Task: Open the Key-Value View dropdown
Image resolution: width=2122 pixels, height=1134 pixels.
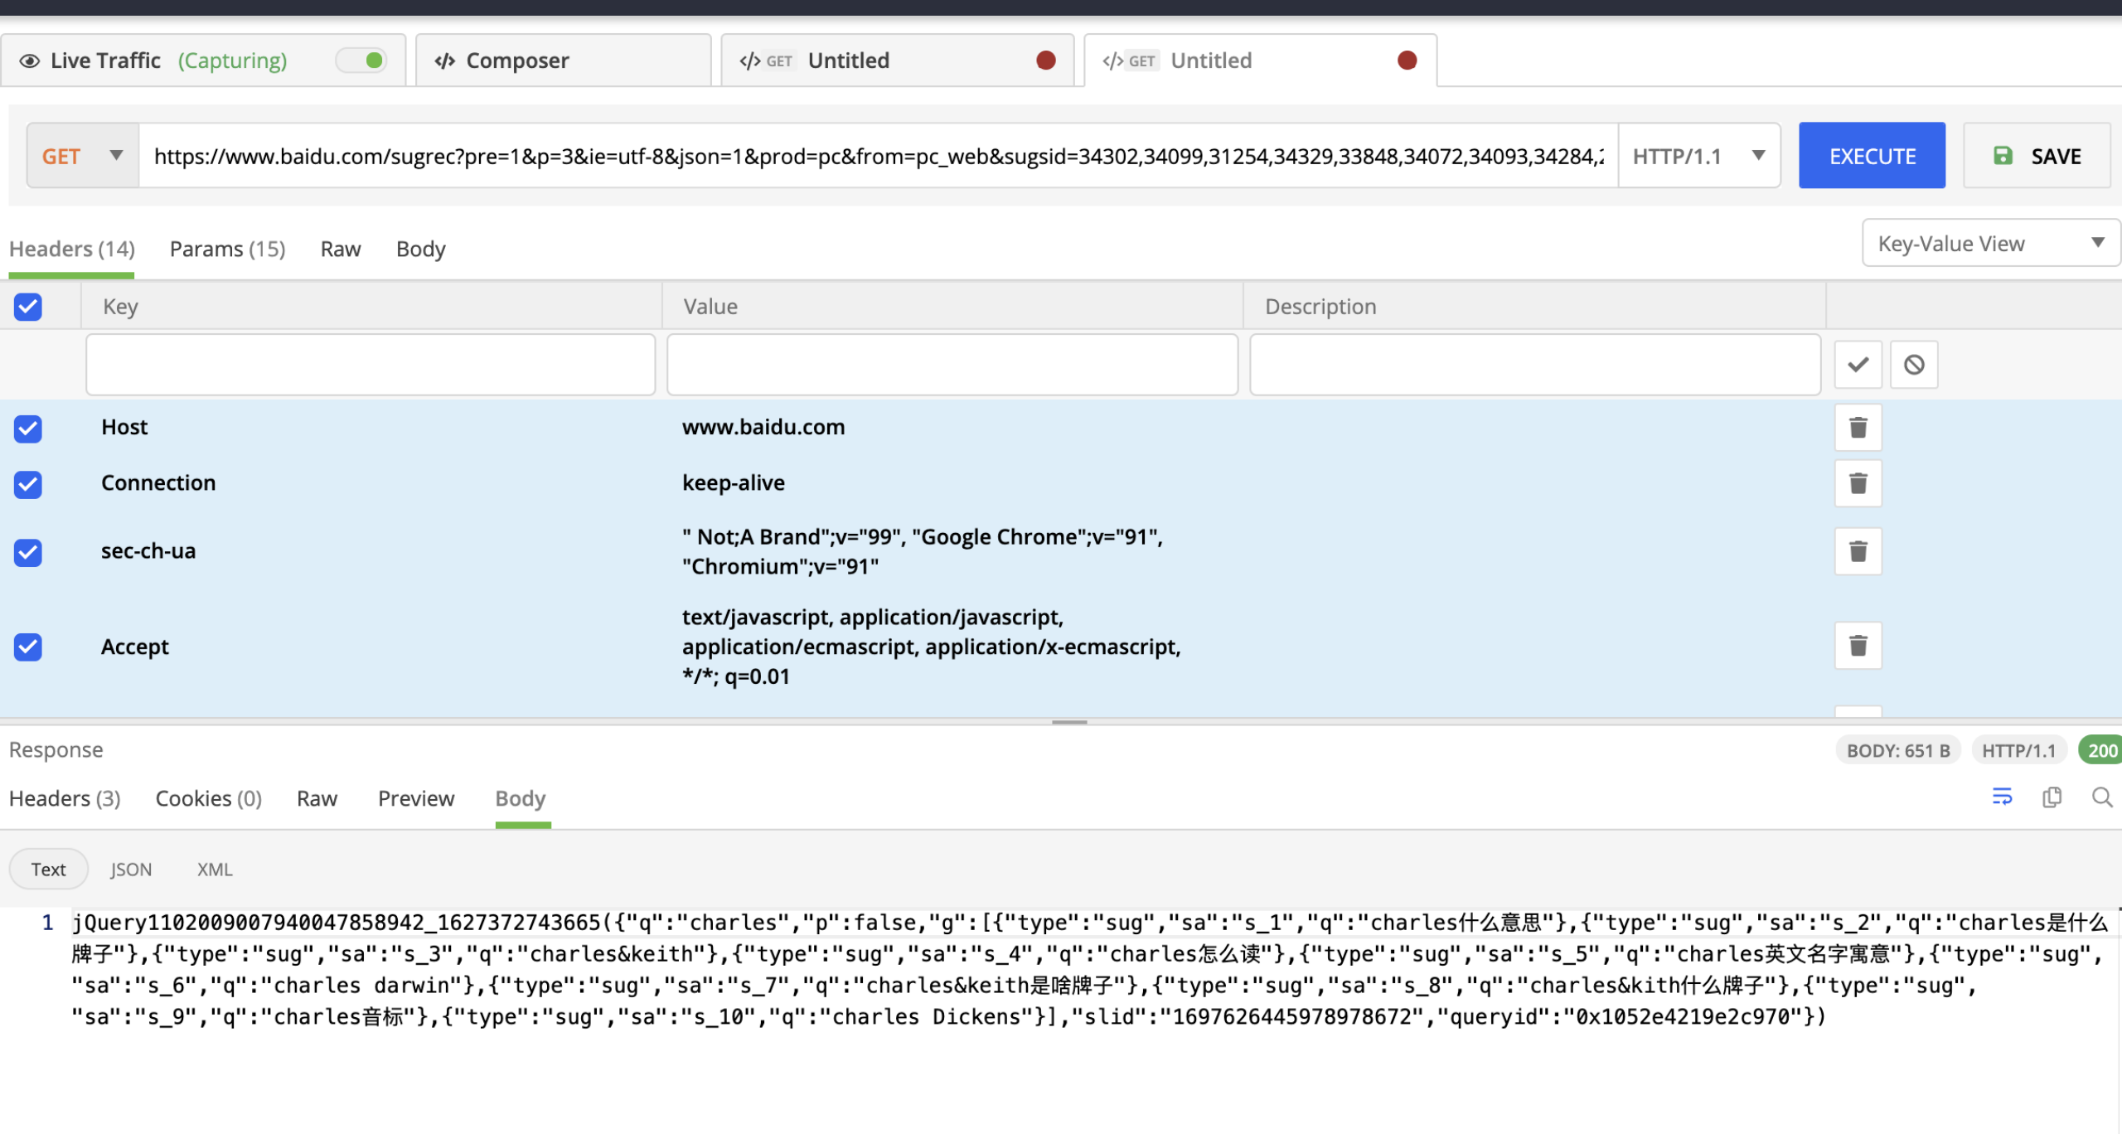Action: tap(1989, 242)
